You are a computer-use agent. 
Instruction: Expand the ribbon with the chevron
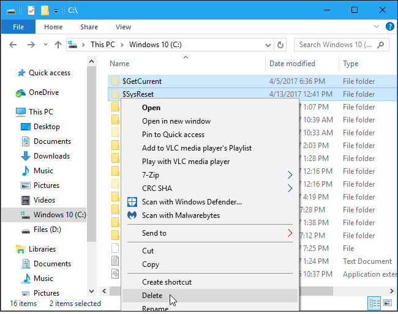tap(376, 27)
